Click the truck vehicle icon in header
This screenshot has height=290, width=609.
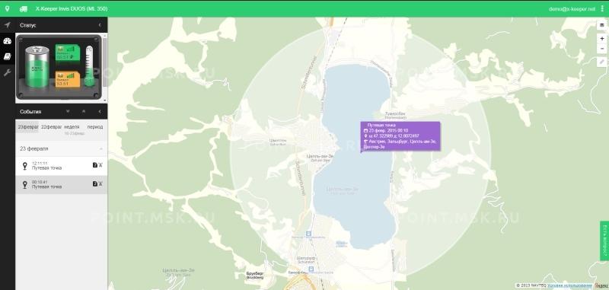coord(24,8)
